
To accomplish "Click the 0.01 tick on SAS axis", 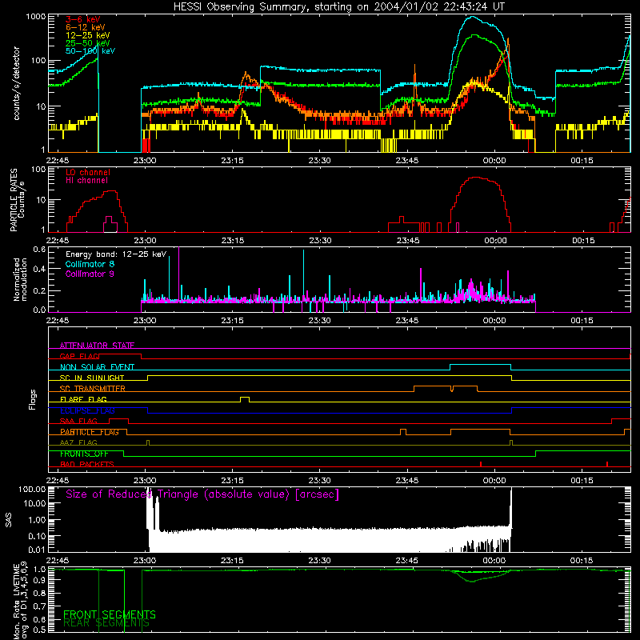I will click(37, 550).
